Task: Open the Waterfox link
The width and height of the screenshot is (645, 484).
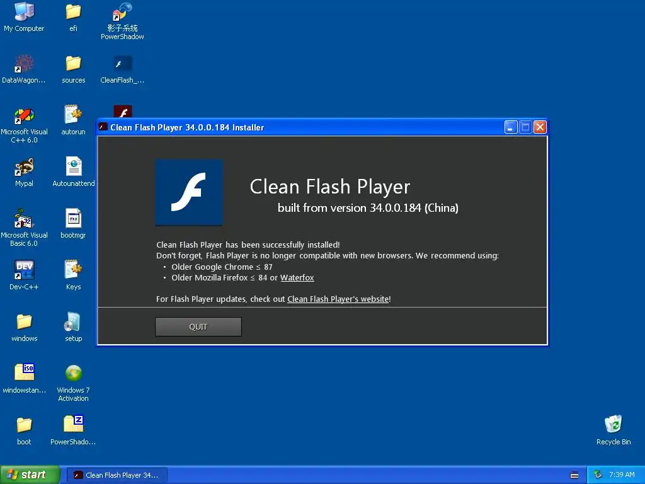Action: coord(297,278)
